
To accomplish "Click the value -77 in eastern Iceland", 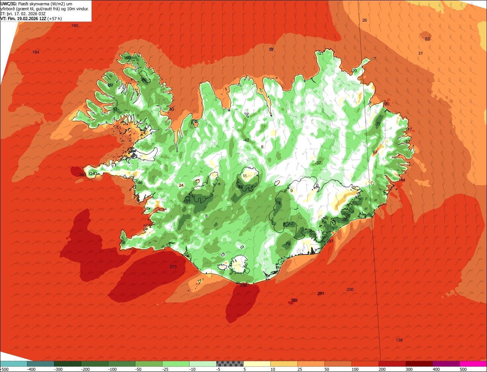I will (378, 124).
